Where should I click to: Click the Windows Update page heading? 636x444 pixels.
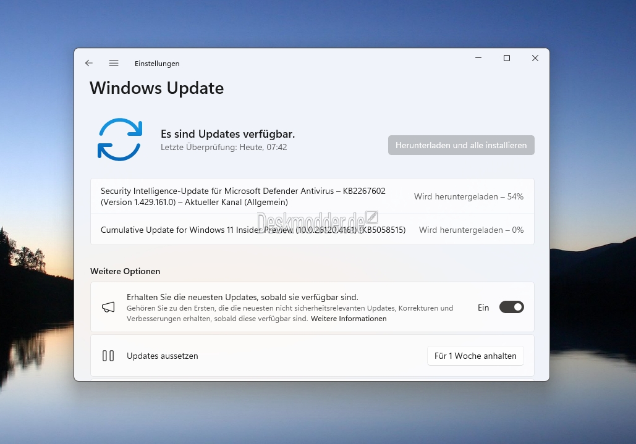pyautogui.click(x=156, y=88)
